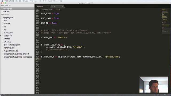
Task: Open the Tools menu
Action: (45, 1)
